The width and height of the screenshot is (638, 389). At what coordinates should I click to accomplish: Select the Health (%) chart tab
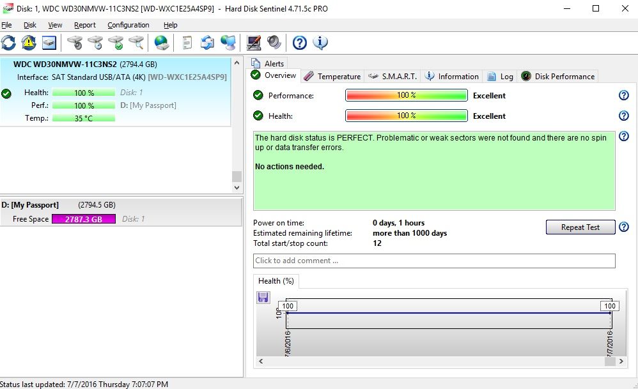(276, 281)
